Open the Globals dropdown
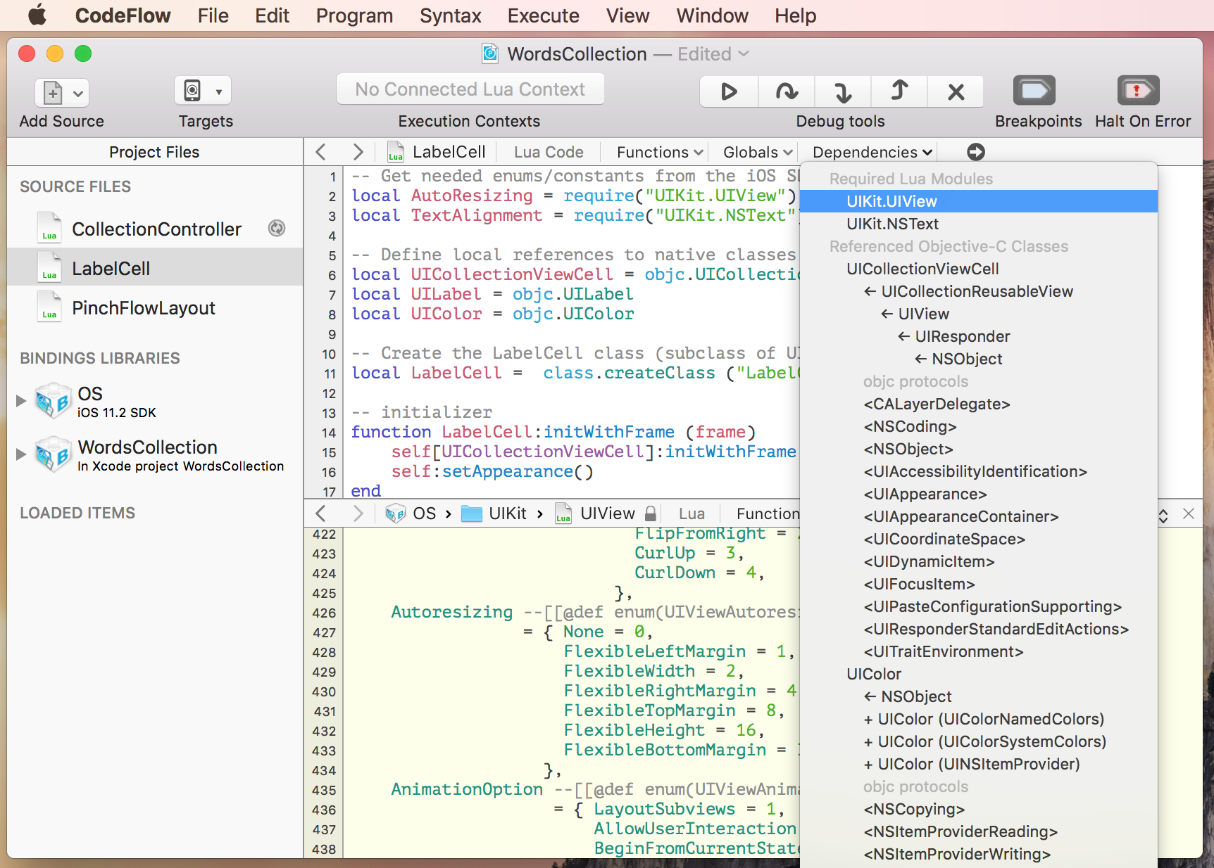 (x=758, y=152)
